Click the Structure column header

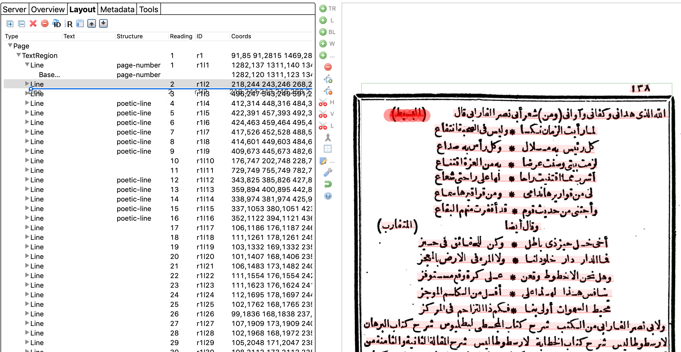[x=129, y=36]
